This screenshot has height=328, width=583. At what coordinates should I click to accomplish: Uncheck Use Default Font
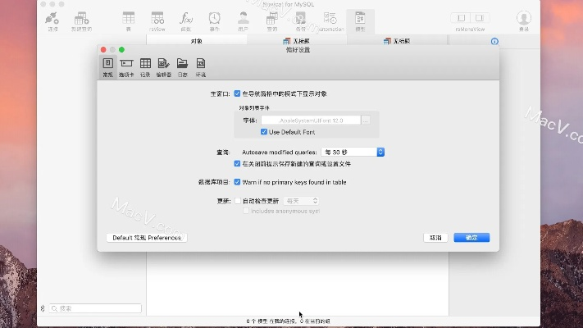point(264,132)
